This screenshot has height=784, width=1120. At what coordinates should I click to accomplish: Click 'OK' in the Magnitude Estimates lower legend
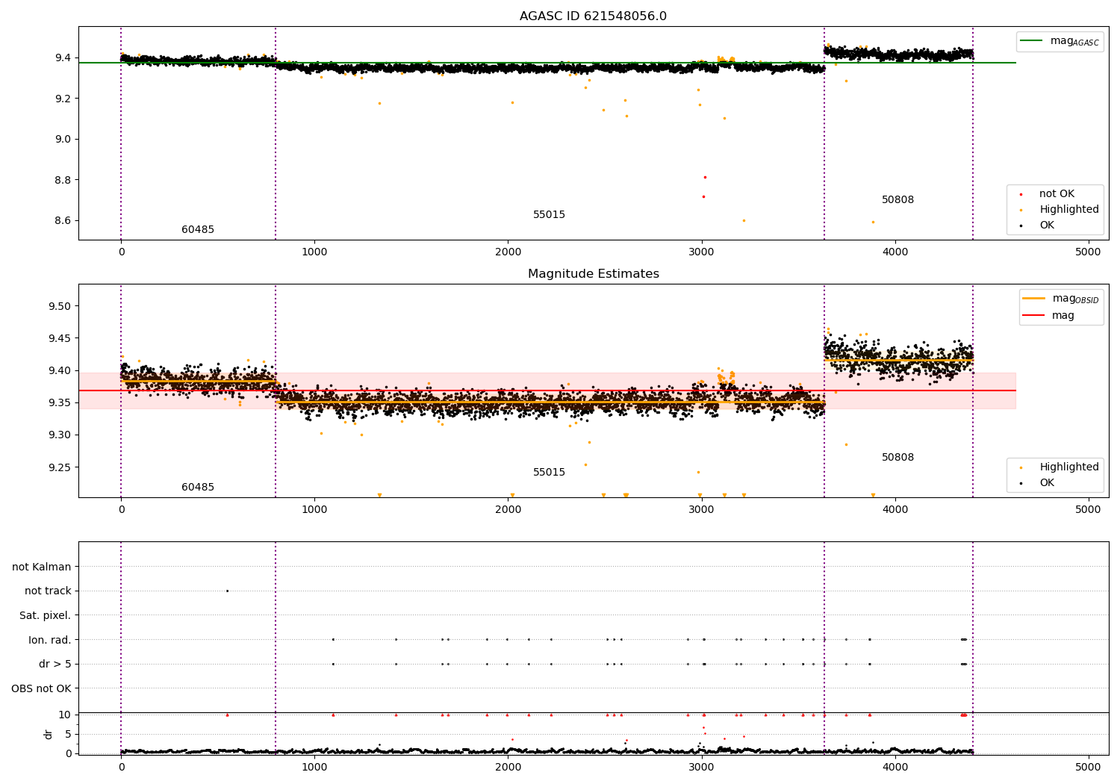[x=1047, y=483]
